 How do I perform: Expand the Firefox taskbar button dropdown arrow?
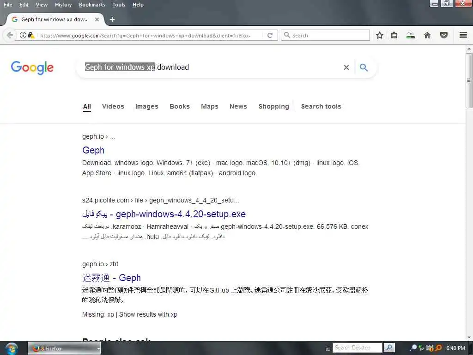[98, 349]
